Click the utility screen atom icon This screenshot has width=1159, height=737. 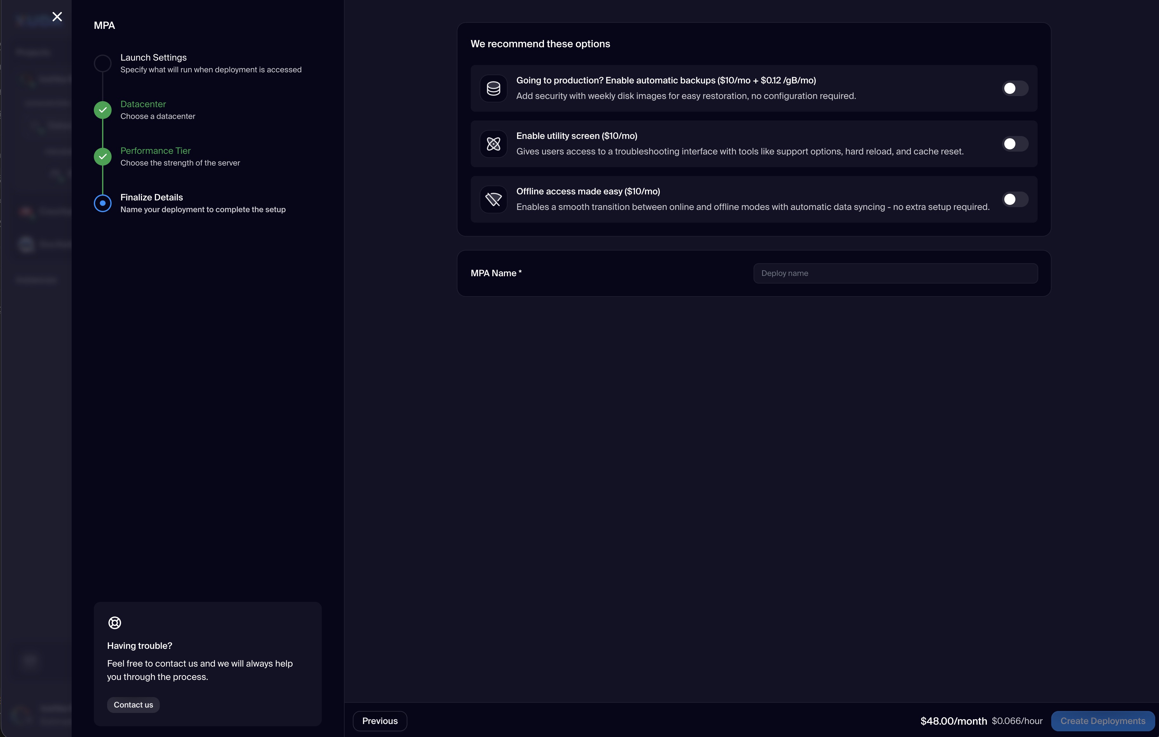tap(493, 144)
